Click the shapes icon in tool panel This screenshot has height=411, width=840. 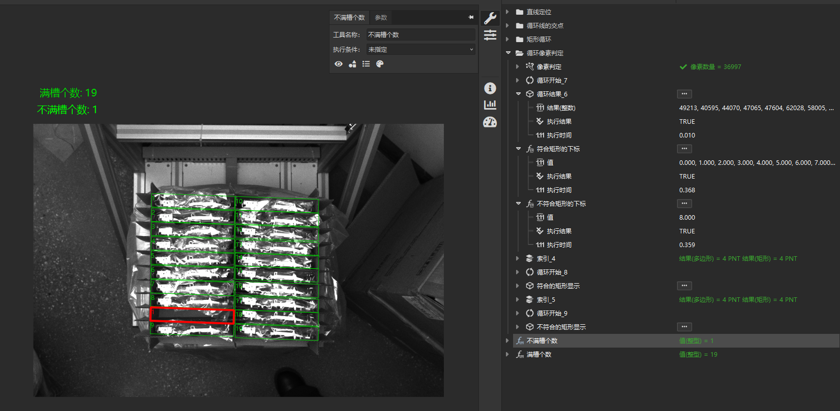coord(352,64)
